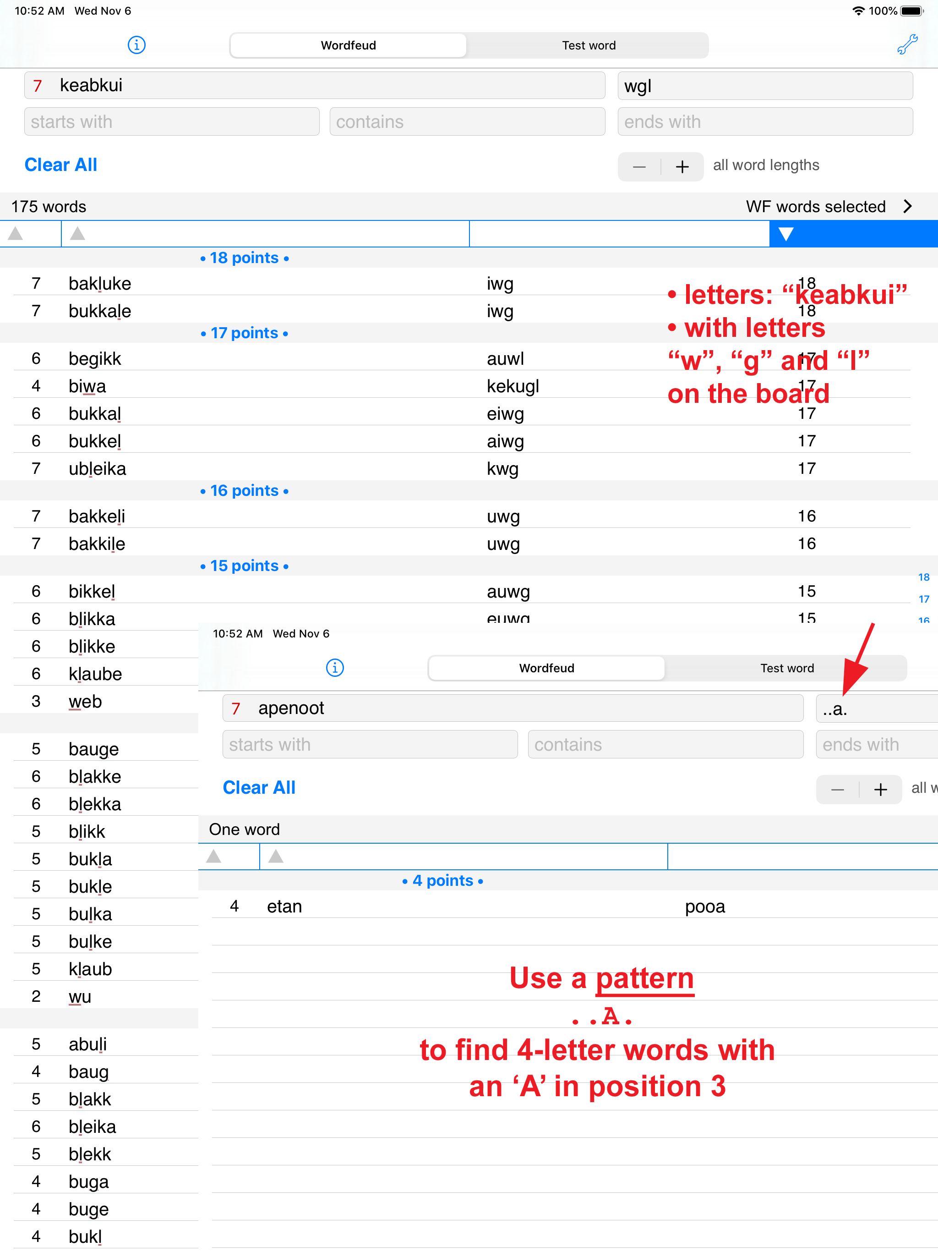Focus the main window's ends with field
The image size is (938, 1252).
point(765,122)
